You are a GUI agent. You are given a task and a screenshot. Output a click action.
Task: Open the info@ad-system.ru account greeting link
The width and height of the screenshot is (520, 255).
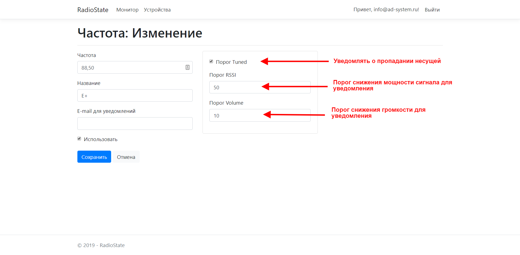pyautogui.click(x=386, y=10)
